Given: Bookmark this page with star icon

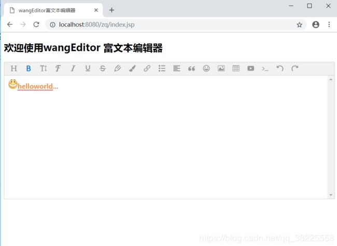Looking at the screenshot, I should click(x=299, y=25).
